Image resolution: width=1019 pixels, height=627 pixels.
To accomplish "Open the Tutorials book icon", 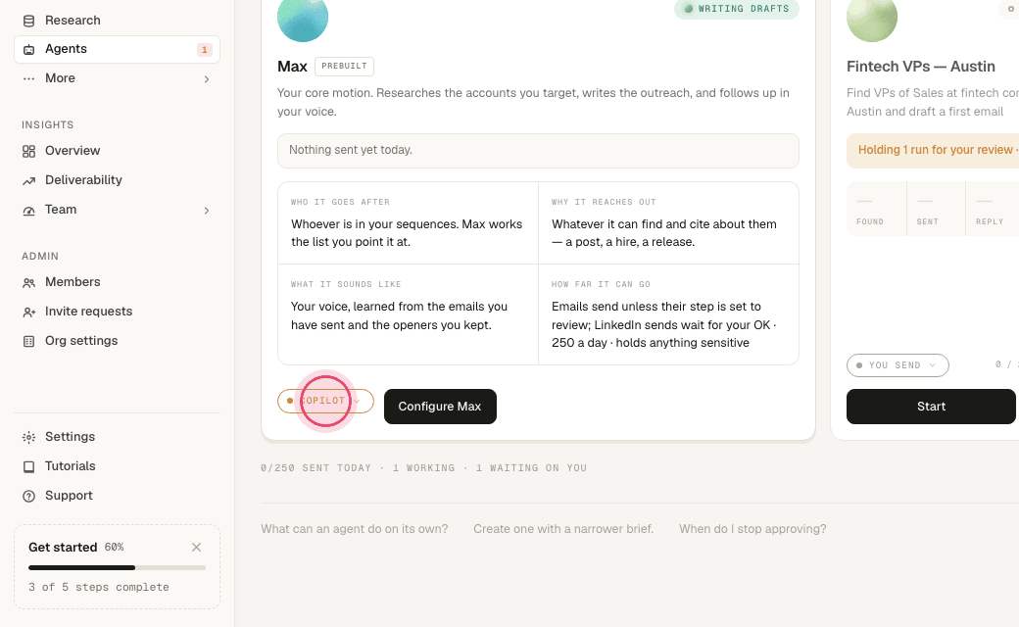I will coord(28,466).
